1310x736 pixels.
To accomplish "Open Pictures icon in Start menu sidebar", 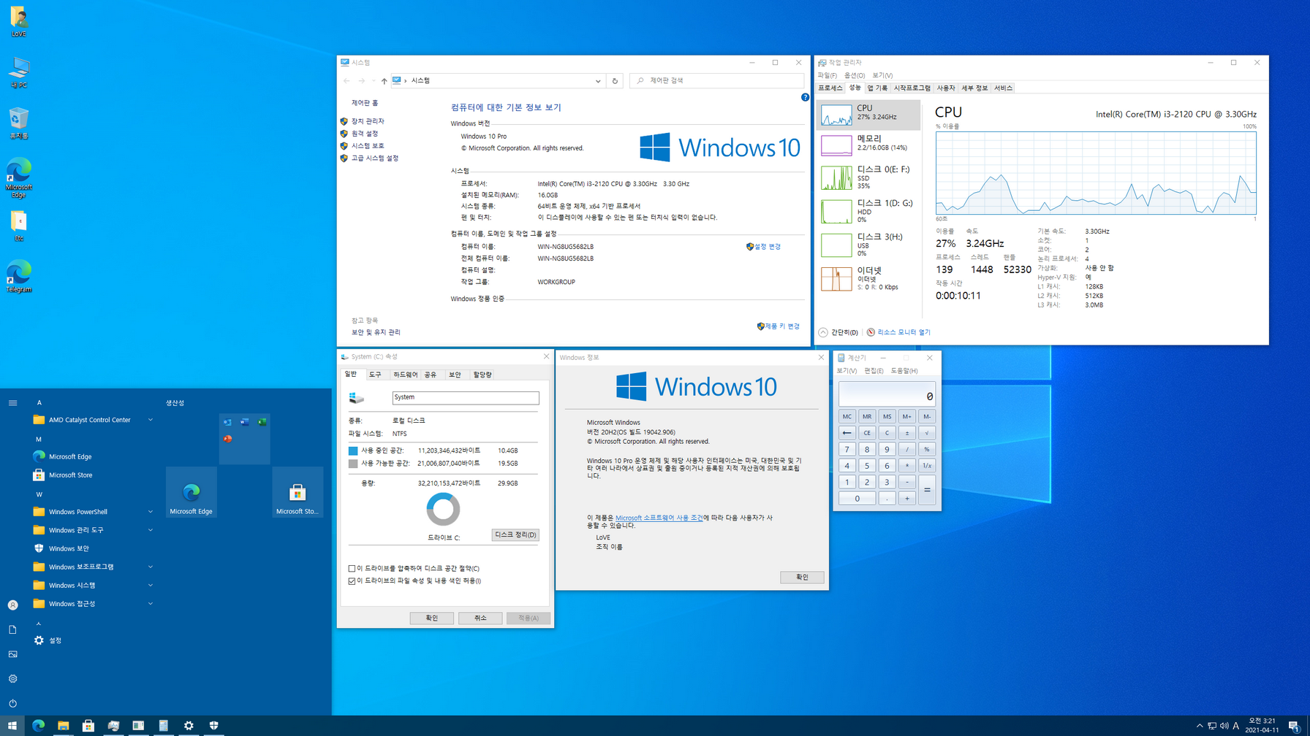I will [12, 654].
